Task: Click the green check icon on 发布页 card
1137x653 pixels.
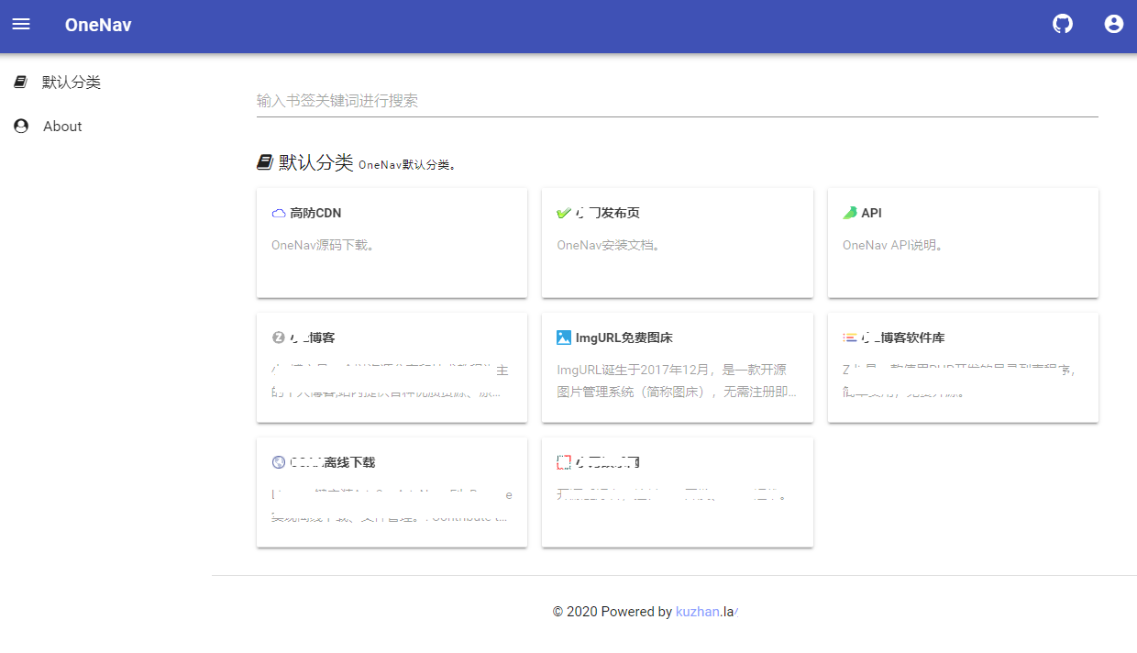Action: tap(566, 212)
